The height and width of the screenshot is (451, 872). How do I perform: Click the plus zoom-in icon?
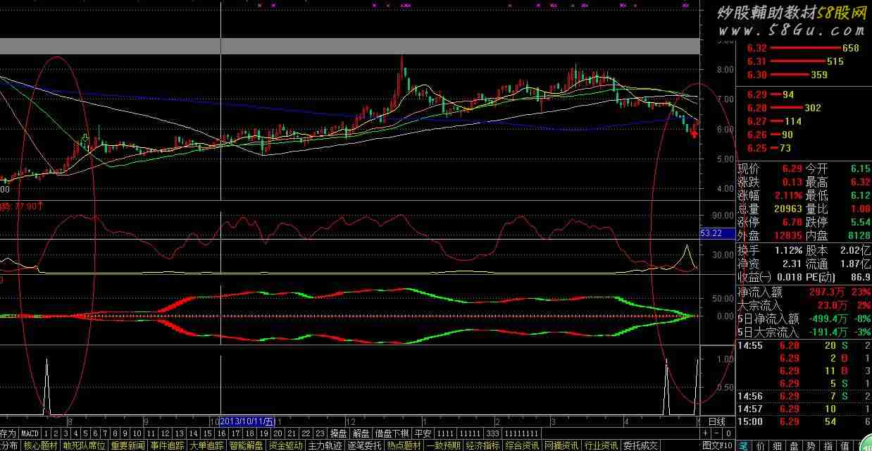click(706, 433)
